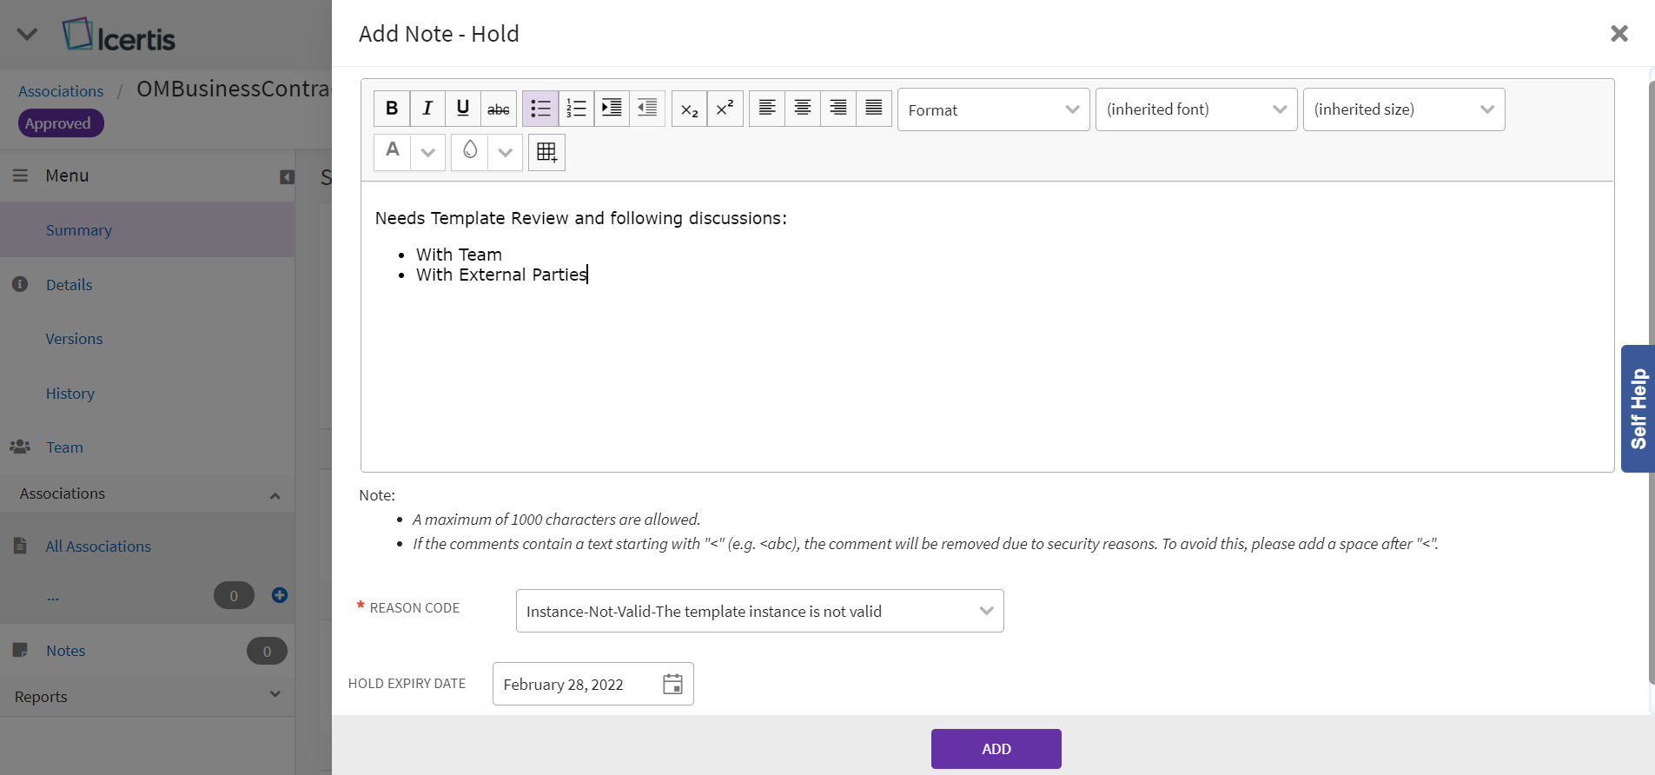Apply strikethrough to text
The height and width of the screenshot is (775, 1655).
[x=499, y=109]
